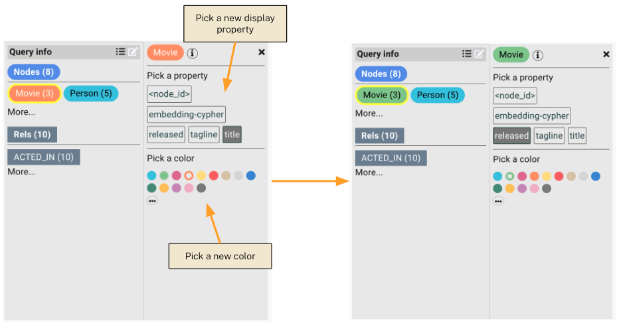Choose <node_id> property in the green Movie panel
This screenshot has width=619, height=325.
point(515,96)
